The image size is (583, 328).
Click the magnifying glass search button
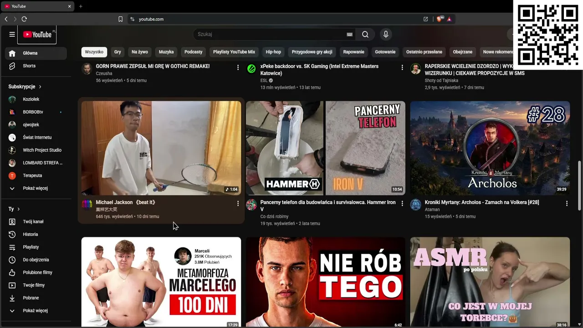coord(365,34)
